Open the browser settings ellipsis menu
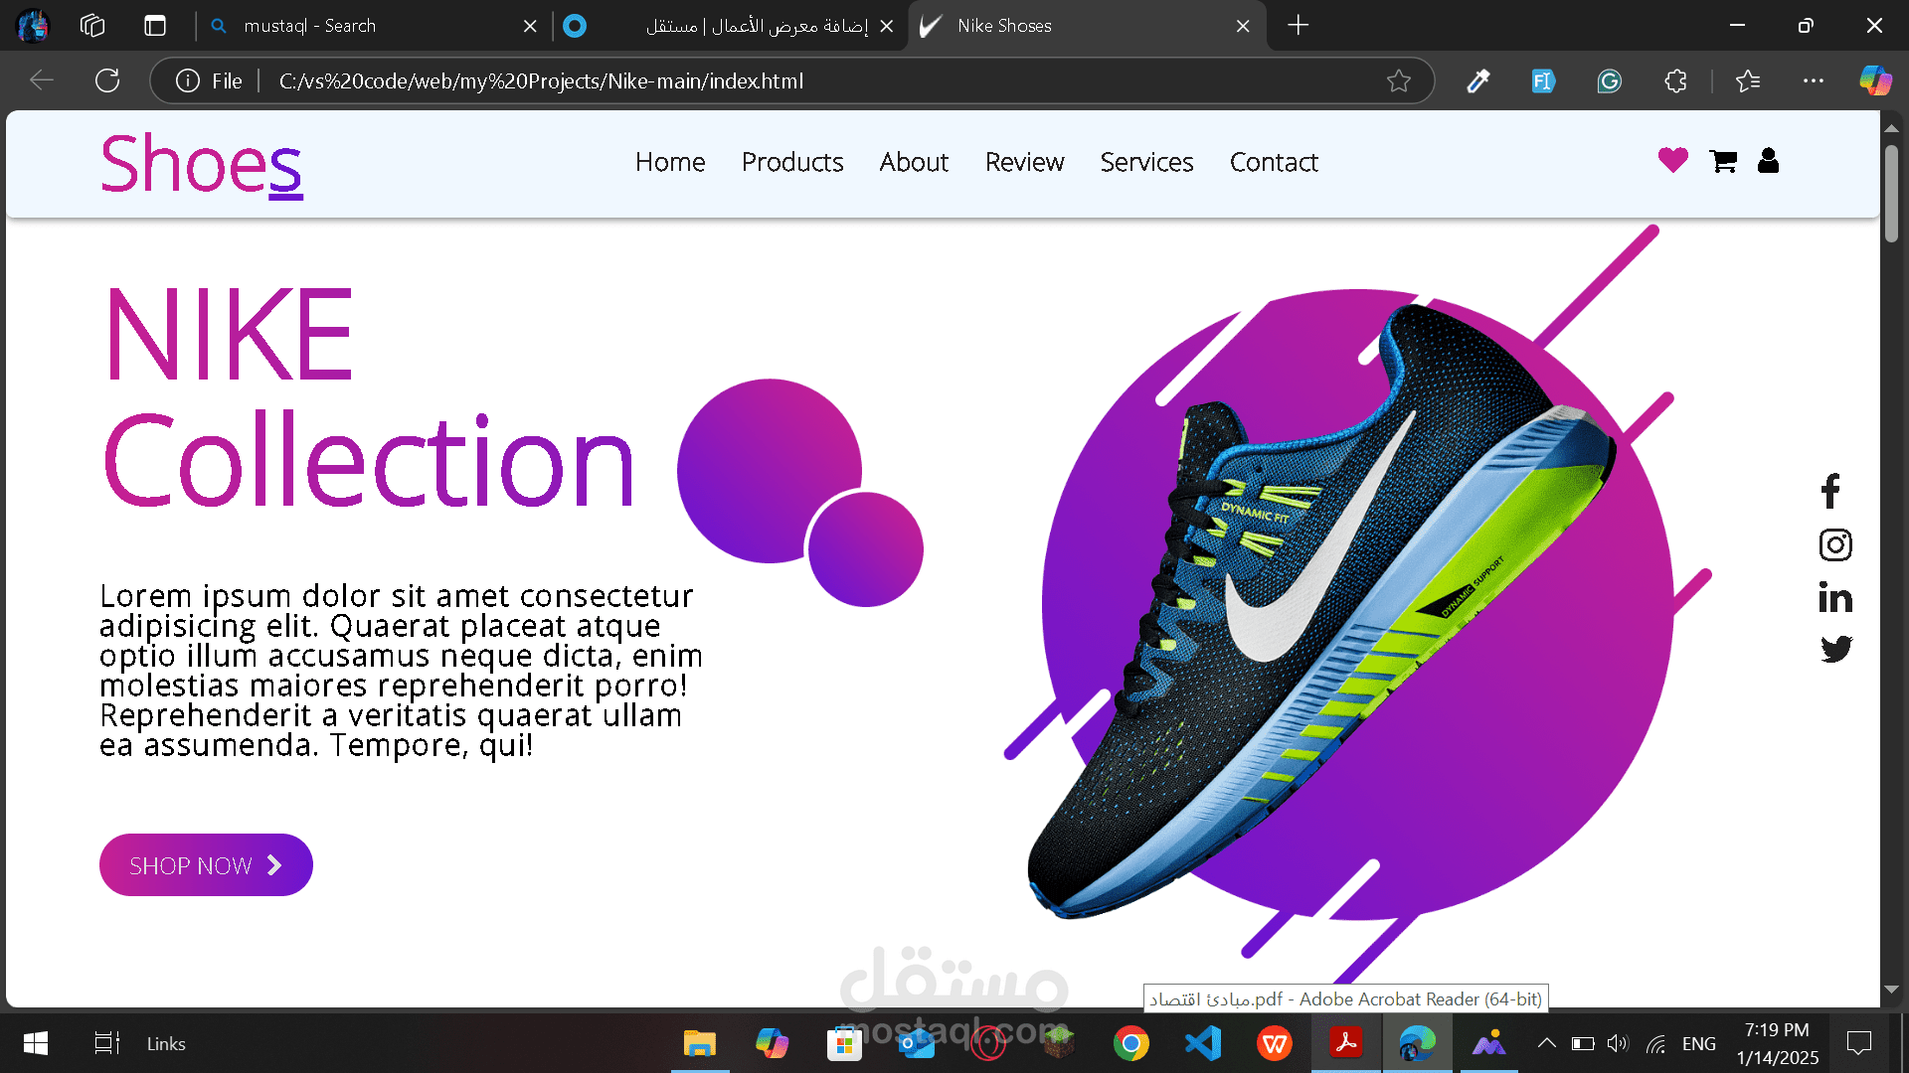This screenshot has width=1909, height=1073. tap(1815, 80)
